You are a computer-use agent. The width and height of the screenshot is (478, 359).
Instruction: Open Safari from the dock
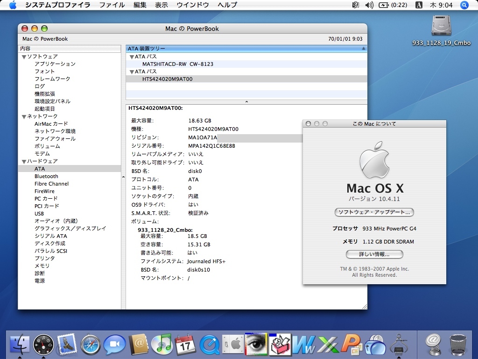[91, 345]
